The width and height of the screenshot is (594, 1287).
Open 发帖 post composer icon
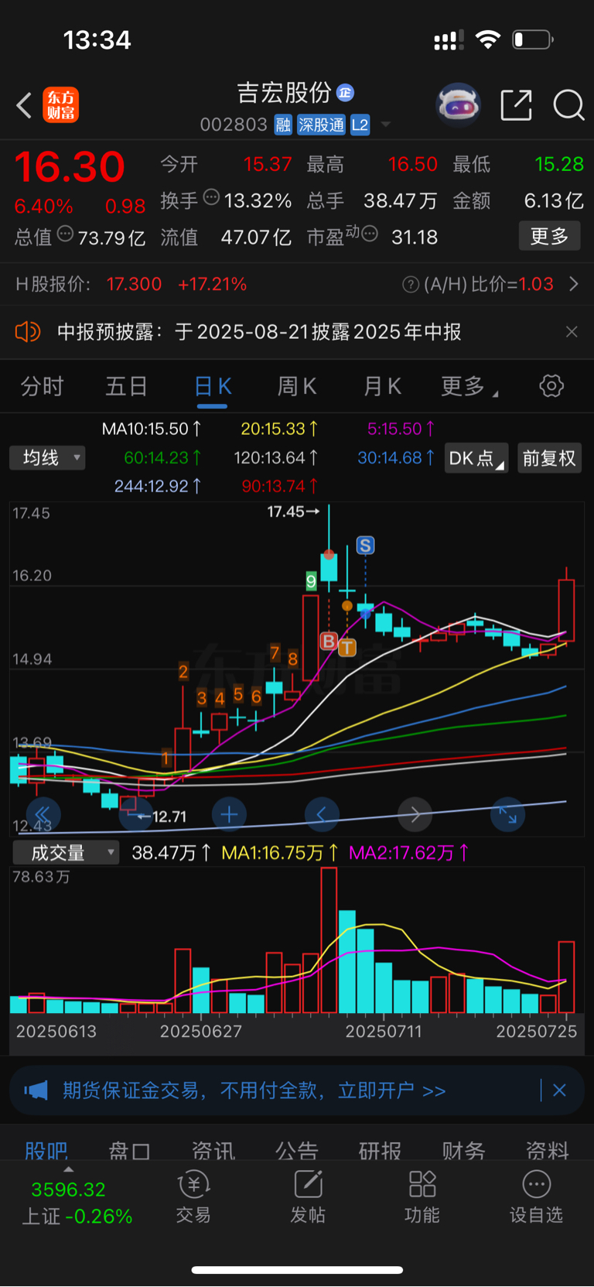308,1196
